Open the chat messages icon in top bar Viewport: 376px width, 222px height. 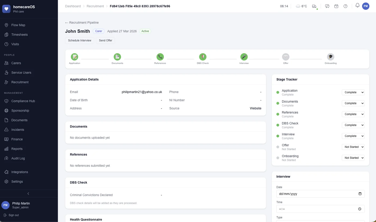327,6
